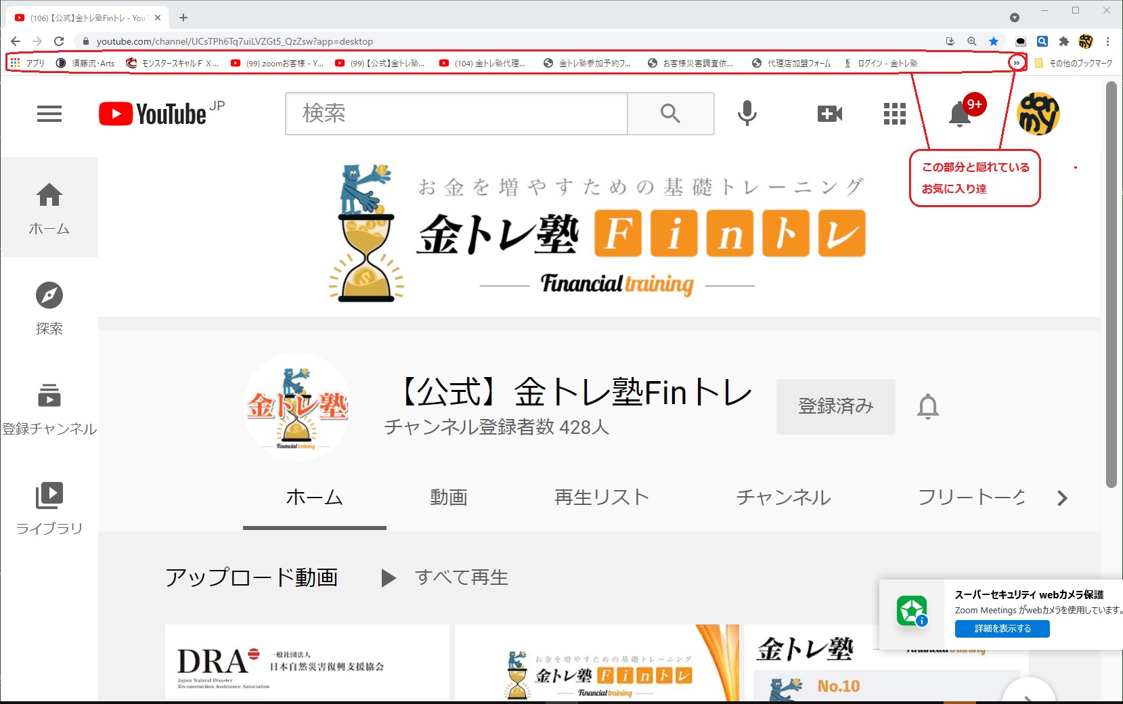Go back with the browser back arrow
Image resolution: width=1123 pixels, height=704 pixels.
[16, 41]
